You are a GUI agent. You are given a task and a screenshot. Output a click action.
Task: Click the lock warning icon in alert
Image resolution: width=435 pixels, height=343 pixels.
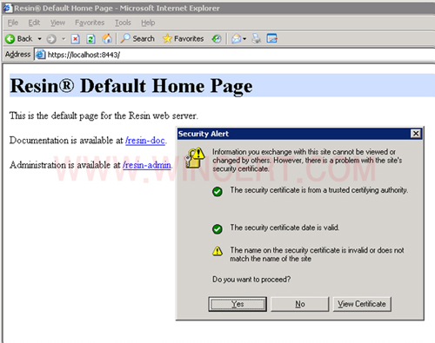(x=195, y=158)
